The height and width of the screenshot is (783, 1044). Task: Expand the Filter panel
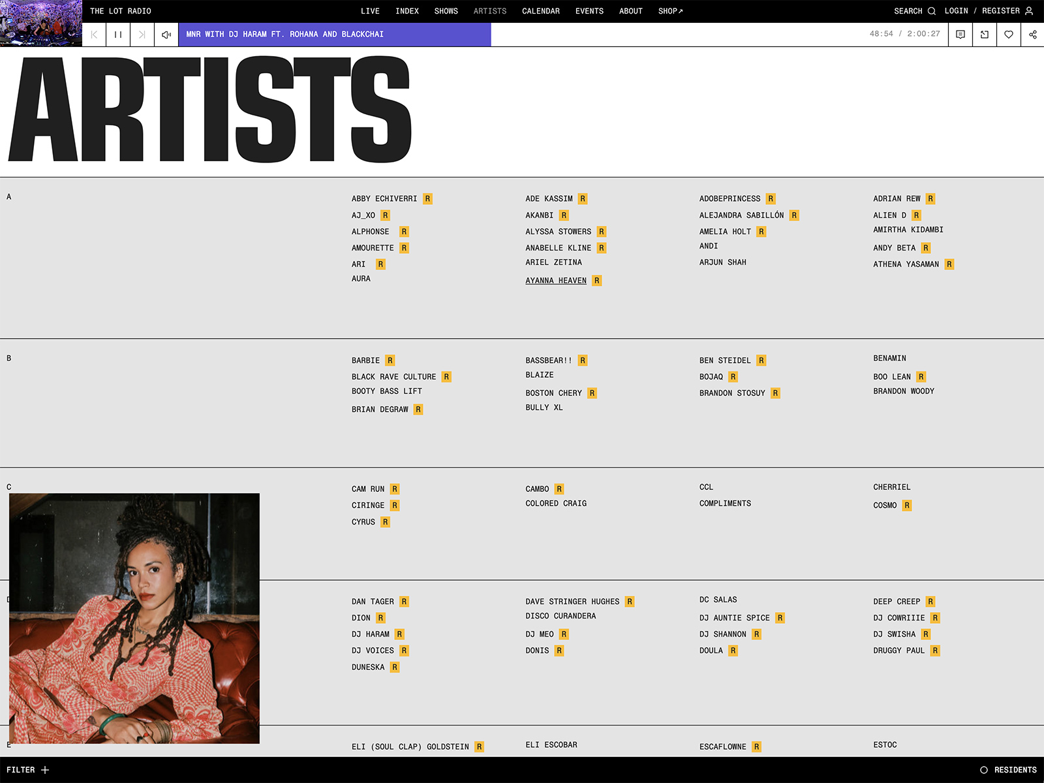(x=28, y=770)
